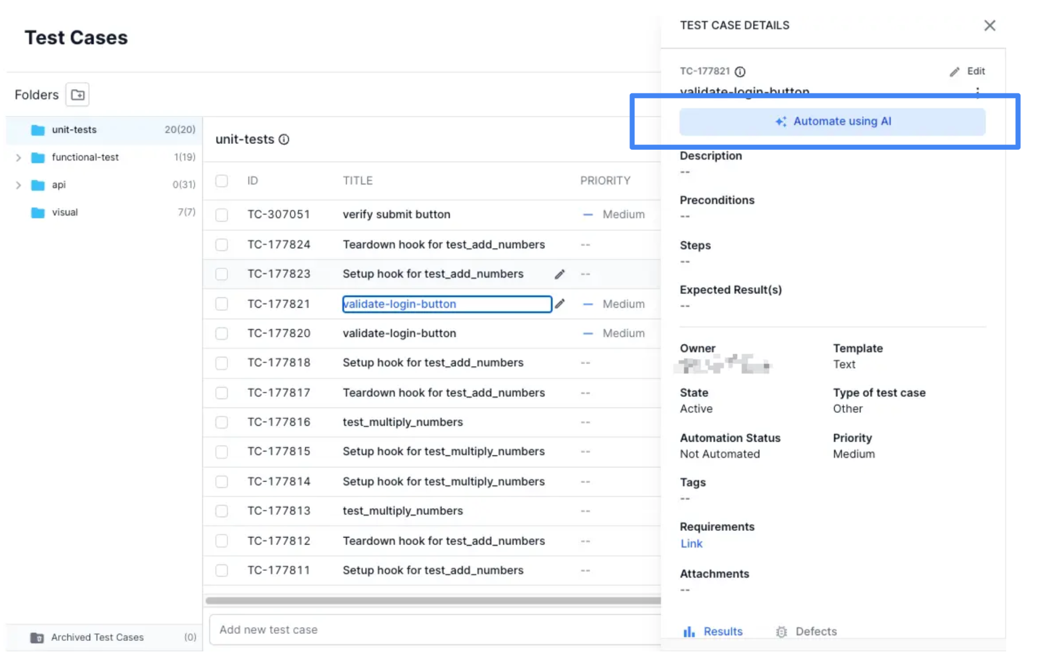The image size is (1054, 663).
Task: Expand the api folder tree
Action: pos(18,185)
